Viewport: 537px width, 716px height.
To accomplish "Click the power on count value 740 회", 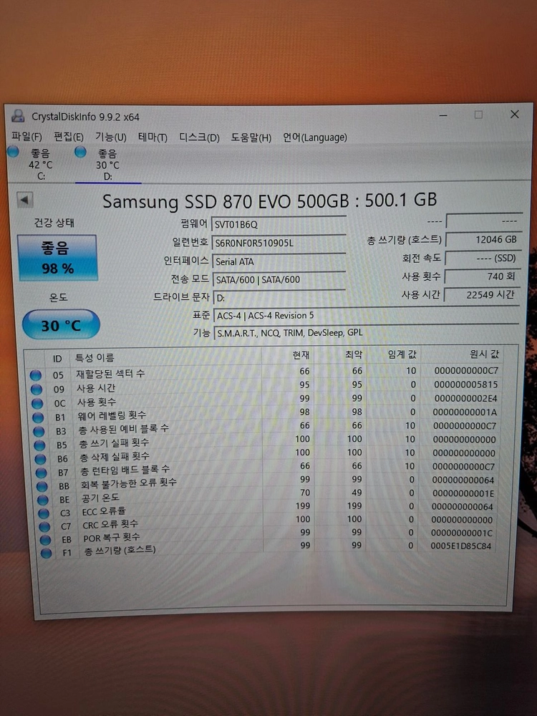I will coord(482,276).
